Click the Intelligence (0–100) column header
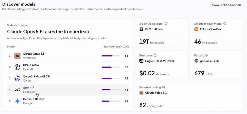 (116, 47)
